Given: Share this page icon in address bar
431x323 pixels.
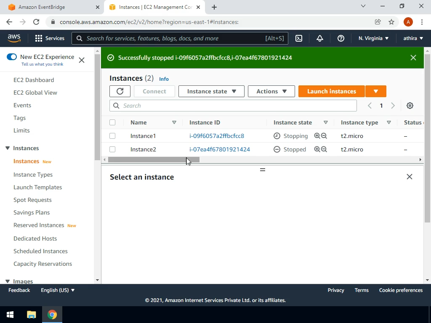Looking at the screenshot, I should (x=378, y=22).
